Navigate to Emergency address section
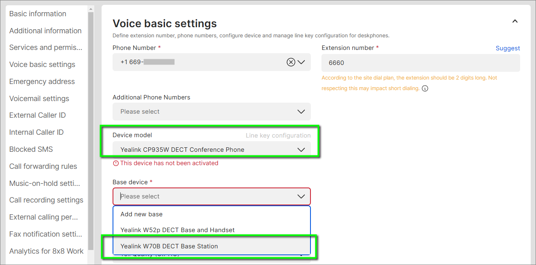The width and height of the screenshot is (536, 265). click(x=42, y=82)
